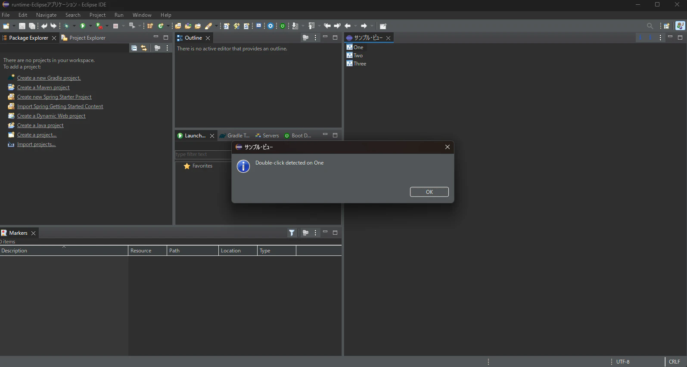Expand the Debug dropdown arrow
Screen dimensions: 687x367
[x=74, y=26]
